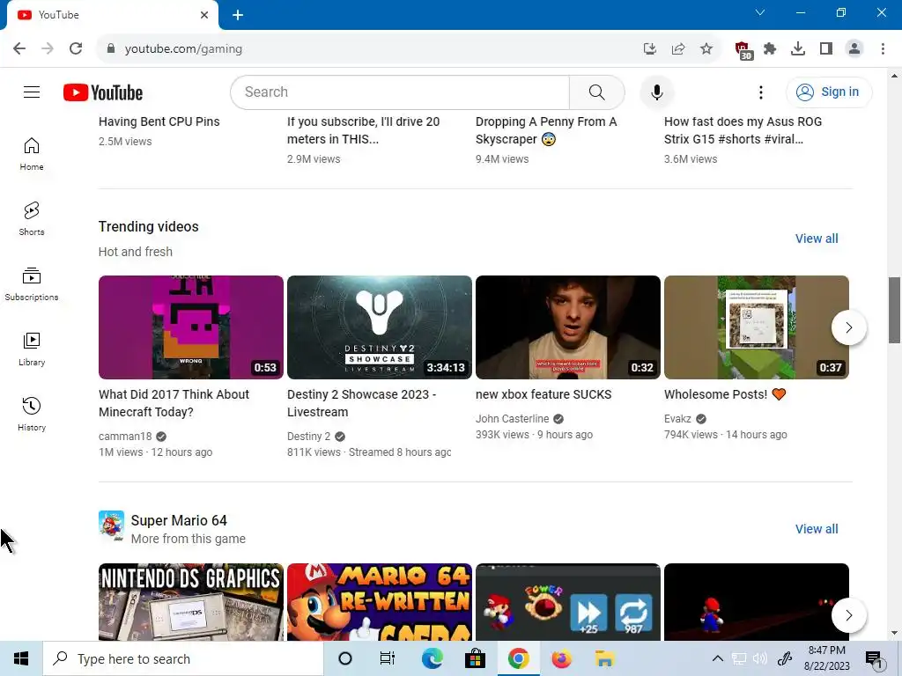
Task: Open the tab search chevron in title bar
Action: click(760, 12)
